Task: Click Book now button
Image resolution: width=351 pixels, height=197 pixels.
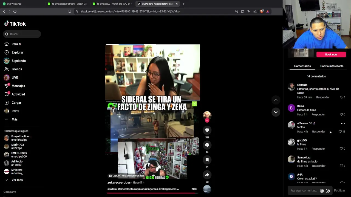Action: pyautogui.click(x=331, y=54)
